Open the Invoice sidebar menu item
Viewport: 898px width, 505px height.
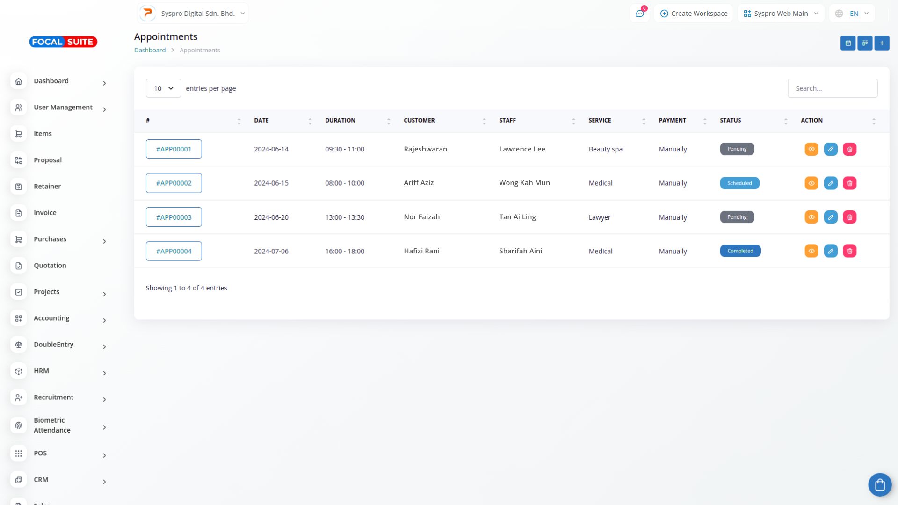[45, 213]
